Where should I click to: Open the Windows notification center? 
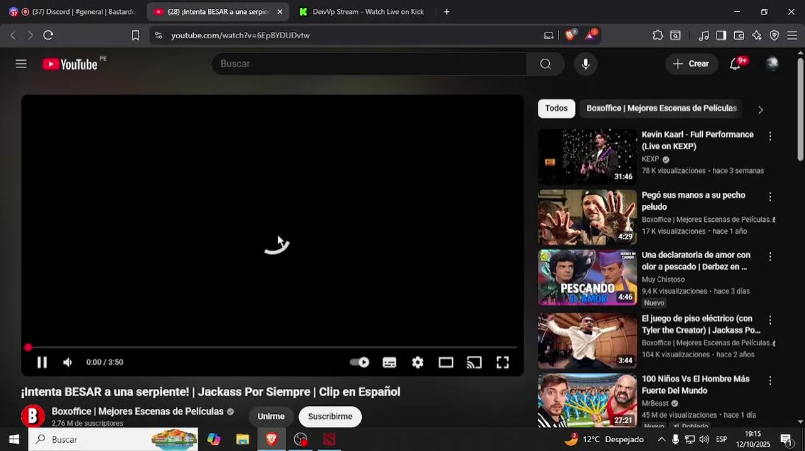point(786,439)
